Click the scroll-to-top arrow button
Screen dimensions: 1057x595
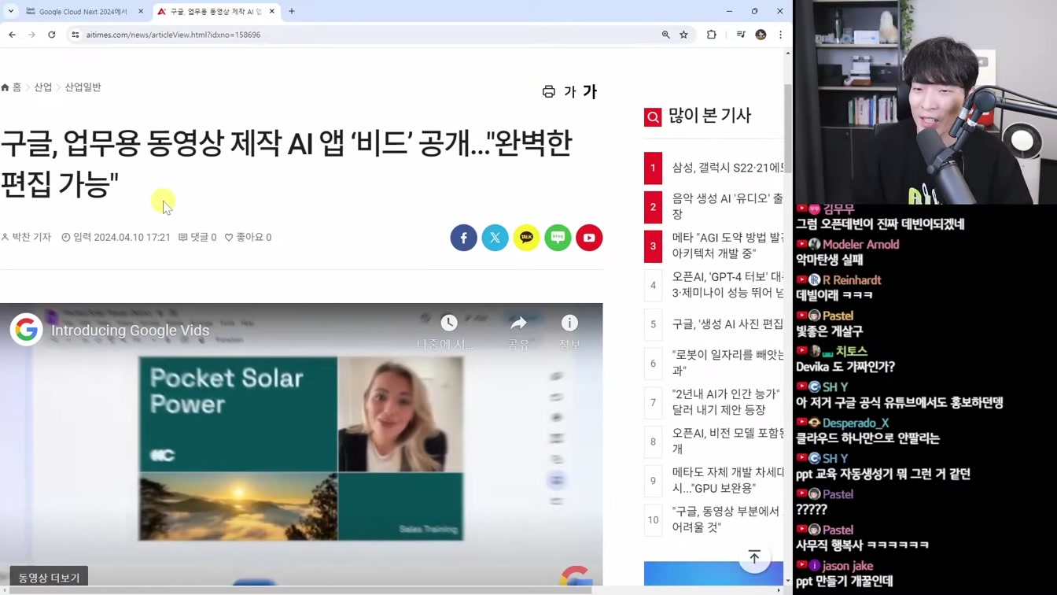pyautogui.click(x=754, y=557)
